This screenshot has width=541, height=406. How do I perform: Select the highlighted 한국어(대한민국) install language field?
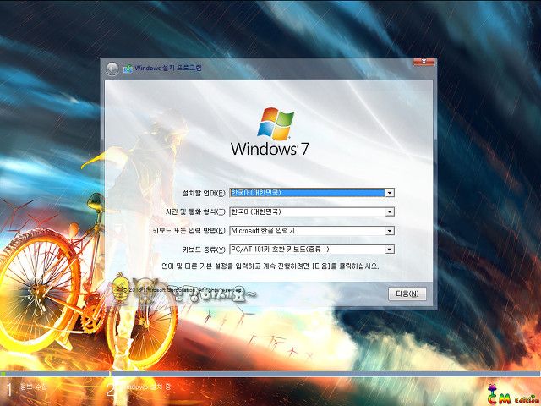312,193
